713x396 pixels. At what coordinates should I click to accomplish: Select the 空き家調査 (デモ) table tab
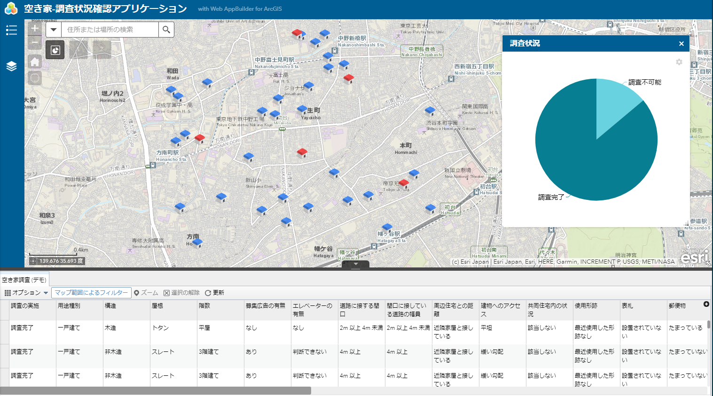tap(24, 280)
